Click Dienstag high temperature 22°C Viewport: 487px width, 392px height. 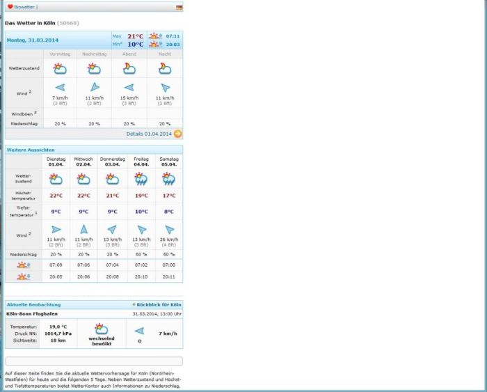pyautogui.click(x=56, y=196)
